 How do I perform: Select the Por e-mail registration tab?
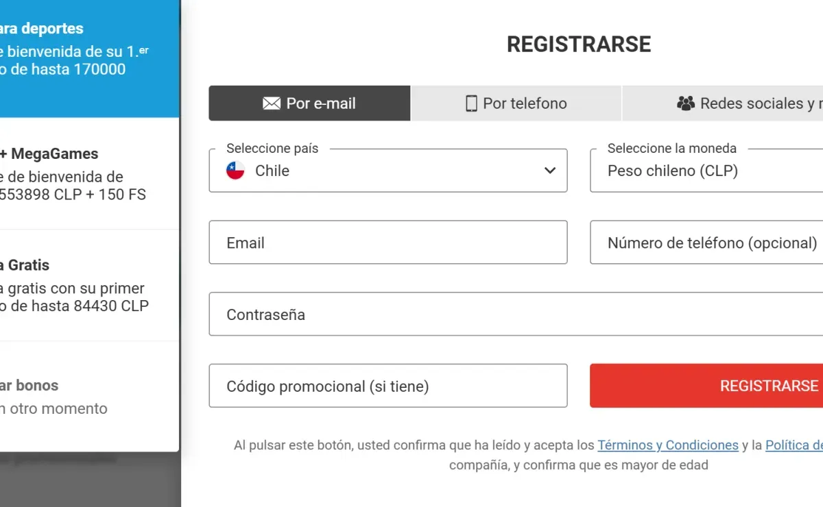coord(309,103)
